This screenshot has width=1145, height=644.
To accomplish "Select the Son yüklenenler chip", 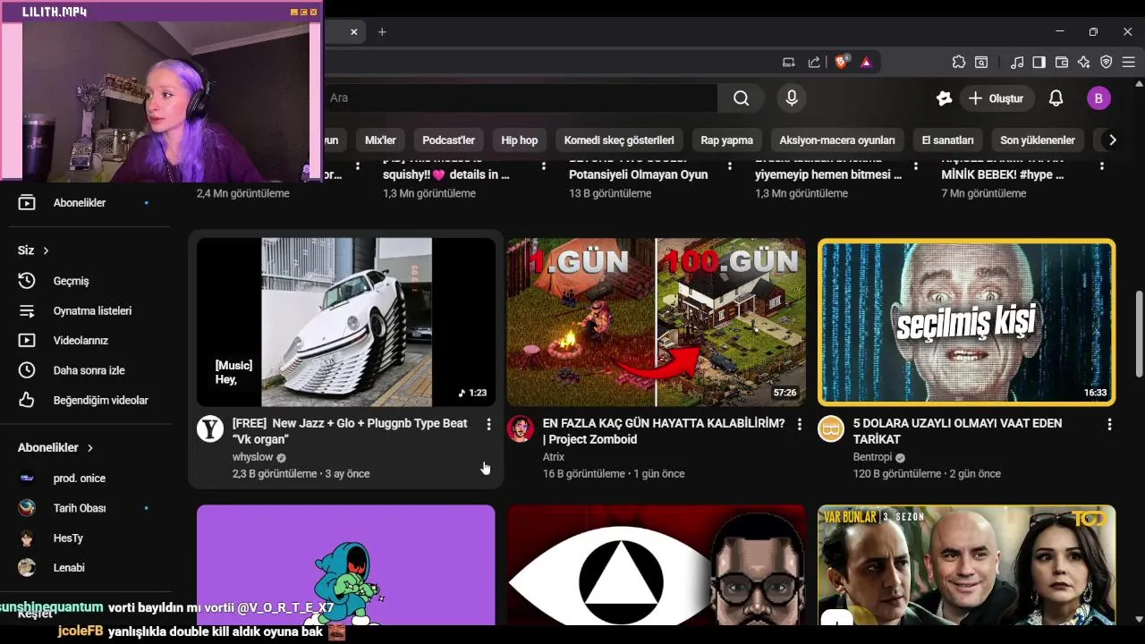I will 1038,140.
